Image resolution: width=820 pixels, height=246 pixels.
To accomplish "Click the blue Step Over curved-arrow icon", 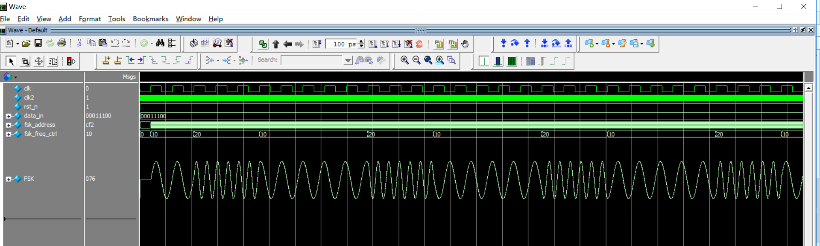I will pos(515,43).
